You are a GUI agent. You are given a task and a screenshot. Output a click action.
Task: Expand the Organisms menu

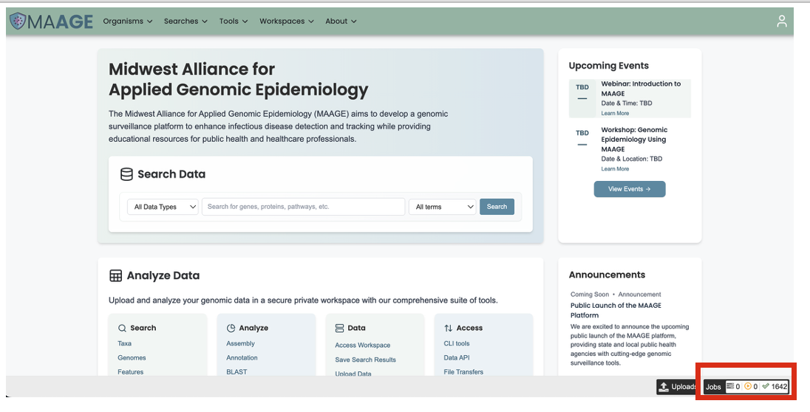[x=128, y=21]
